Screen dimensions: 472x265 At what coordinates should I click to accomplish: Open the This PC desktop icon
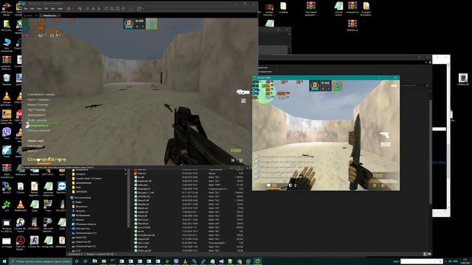7,45
